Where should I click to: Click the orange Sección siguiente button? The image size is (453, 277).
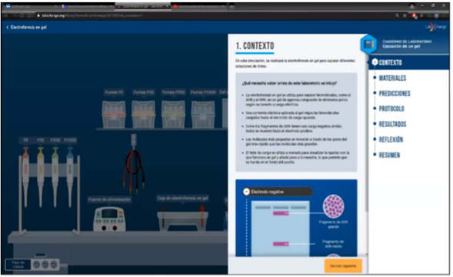(x=343, y=265)
